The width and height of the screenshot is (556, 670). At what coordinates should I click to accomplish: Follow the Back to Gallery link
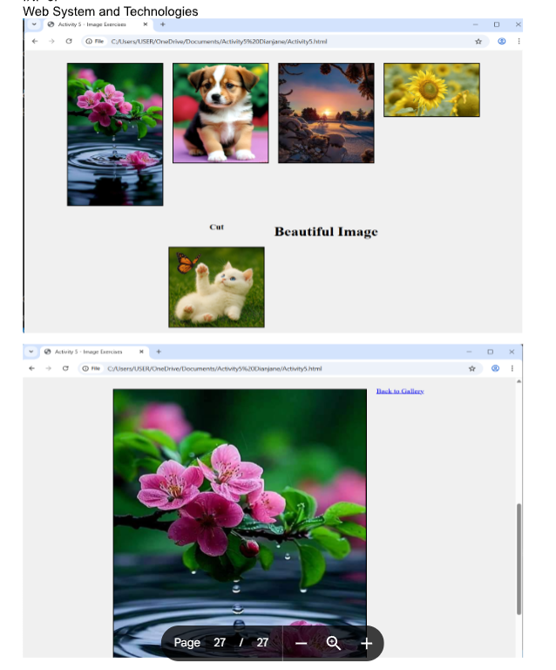coord(400,391)
